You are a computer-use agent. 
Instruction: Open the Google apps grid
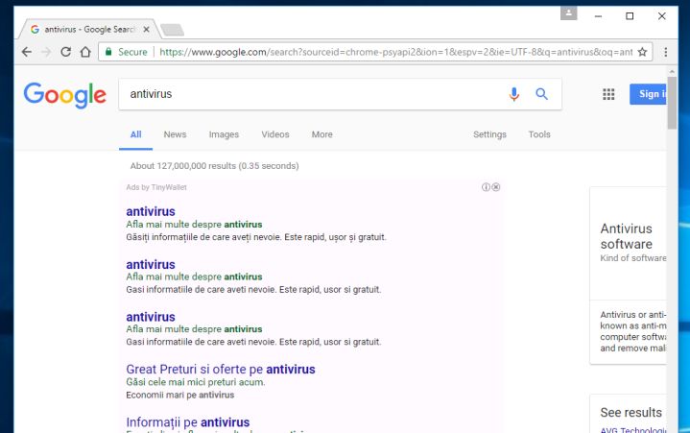pos(608,94)
